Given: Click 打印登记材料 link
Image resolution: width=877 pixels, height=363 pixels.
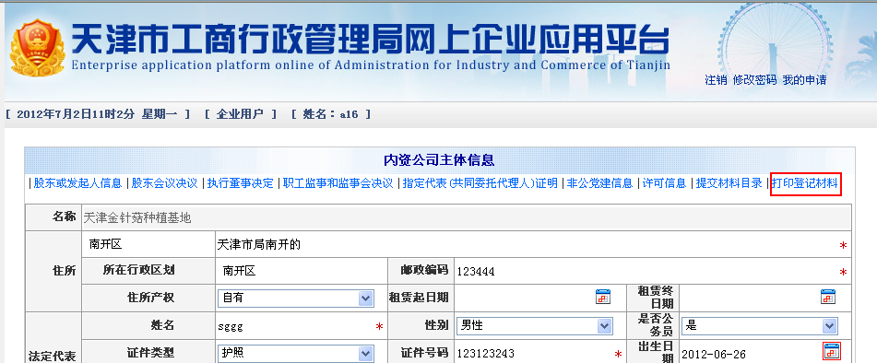Looking at the screenshot, I should pos(805,183).
